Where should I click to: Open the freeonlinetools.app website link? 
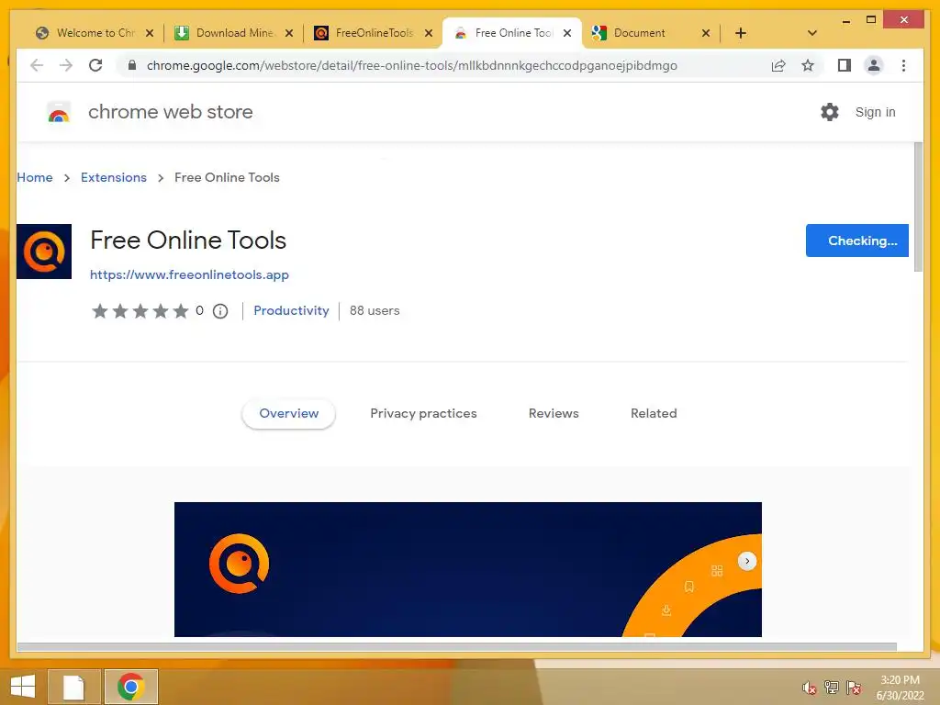click(189, 274)
